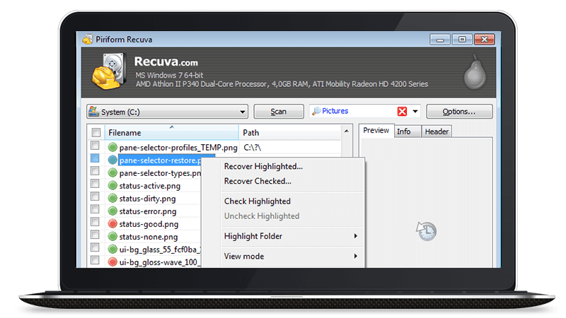Viewport: 566px width, 318px height.
Task: Click the magnifier icon in Pictures filter
Action: click(x=316, y=112)
